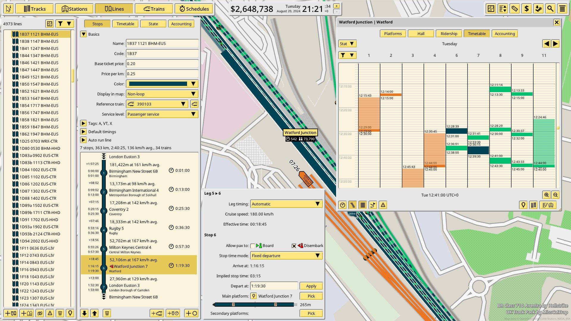571x321 pixels.
Task: Click the add new station icon
Action: click(x=26, y=314)
